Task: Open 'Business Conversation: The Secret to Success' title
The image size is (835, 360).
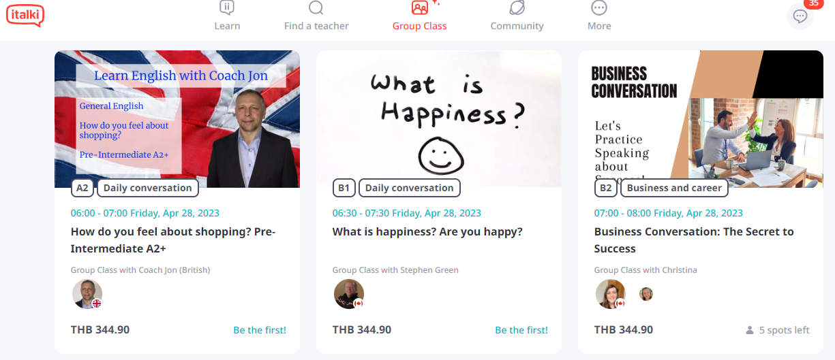Action: coord(694,240)
